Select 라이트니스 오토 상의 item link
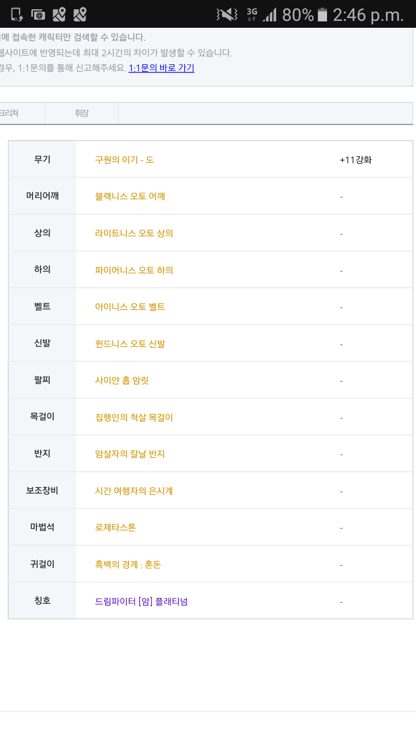The image size is (416, 741). pyautogui.click(x=134, y=233)
